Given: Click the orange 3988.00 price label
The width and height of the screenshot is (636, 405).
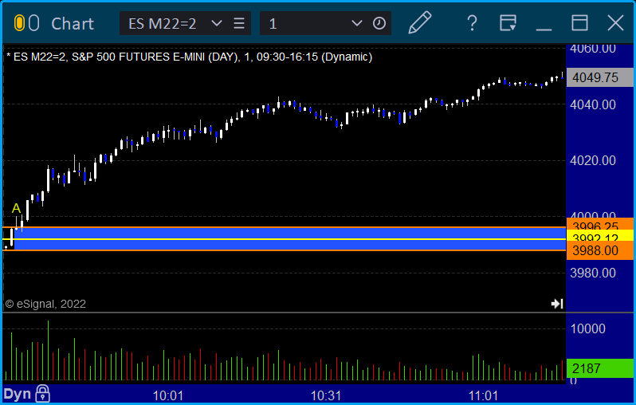Looking at the screenshot, I should (599, 251).
